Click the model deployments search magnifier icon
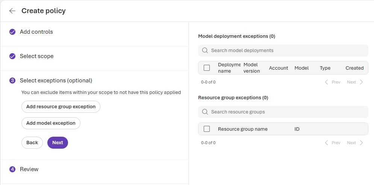The width and height of the screenshot is (374, 185). [205, 51]
